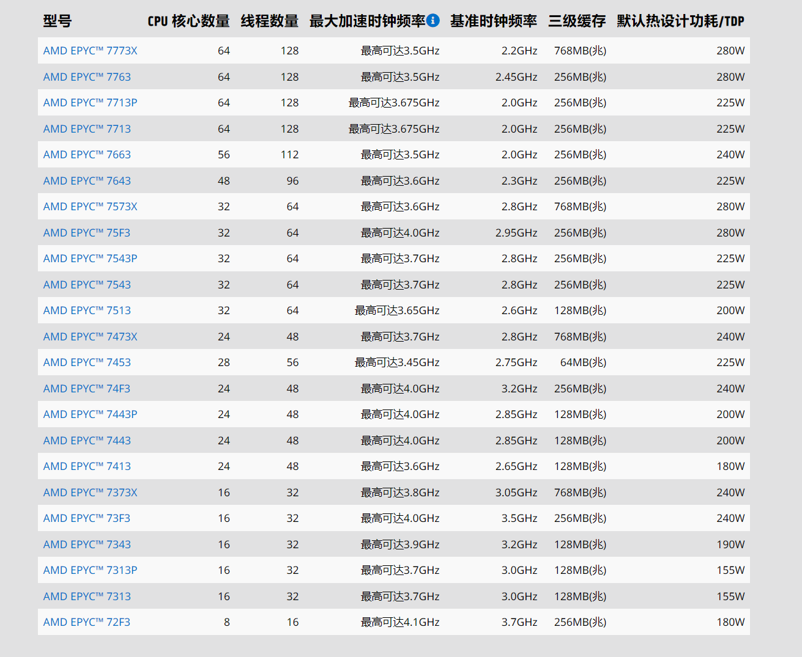The height and width of the screenshot is (657, 802).
Task: Click the 默认热设计功耗/TDP column header
Action: [681, 21]
